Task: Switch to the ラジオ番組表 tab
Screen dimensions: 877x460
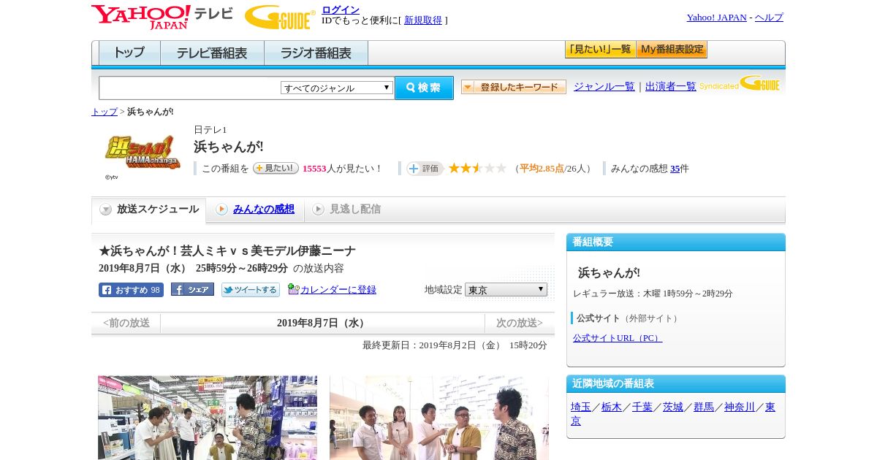Action: tap(316, 53)
